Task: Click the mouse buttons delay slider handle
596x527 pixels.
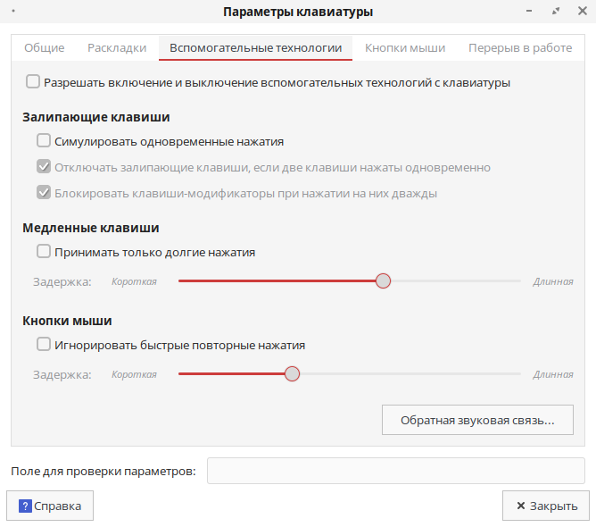Action: coord(292,374)
